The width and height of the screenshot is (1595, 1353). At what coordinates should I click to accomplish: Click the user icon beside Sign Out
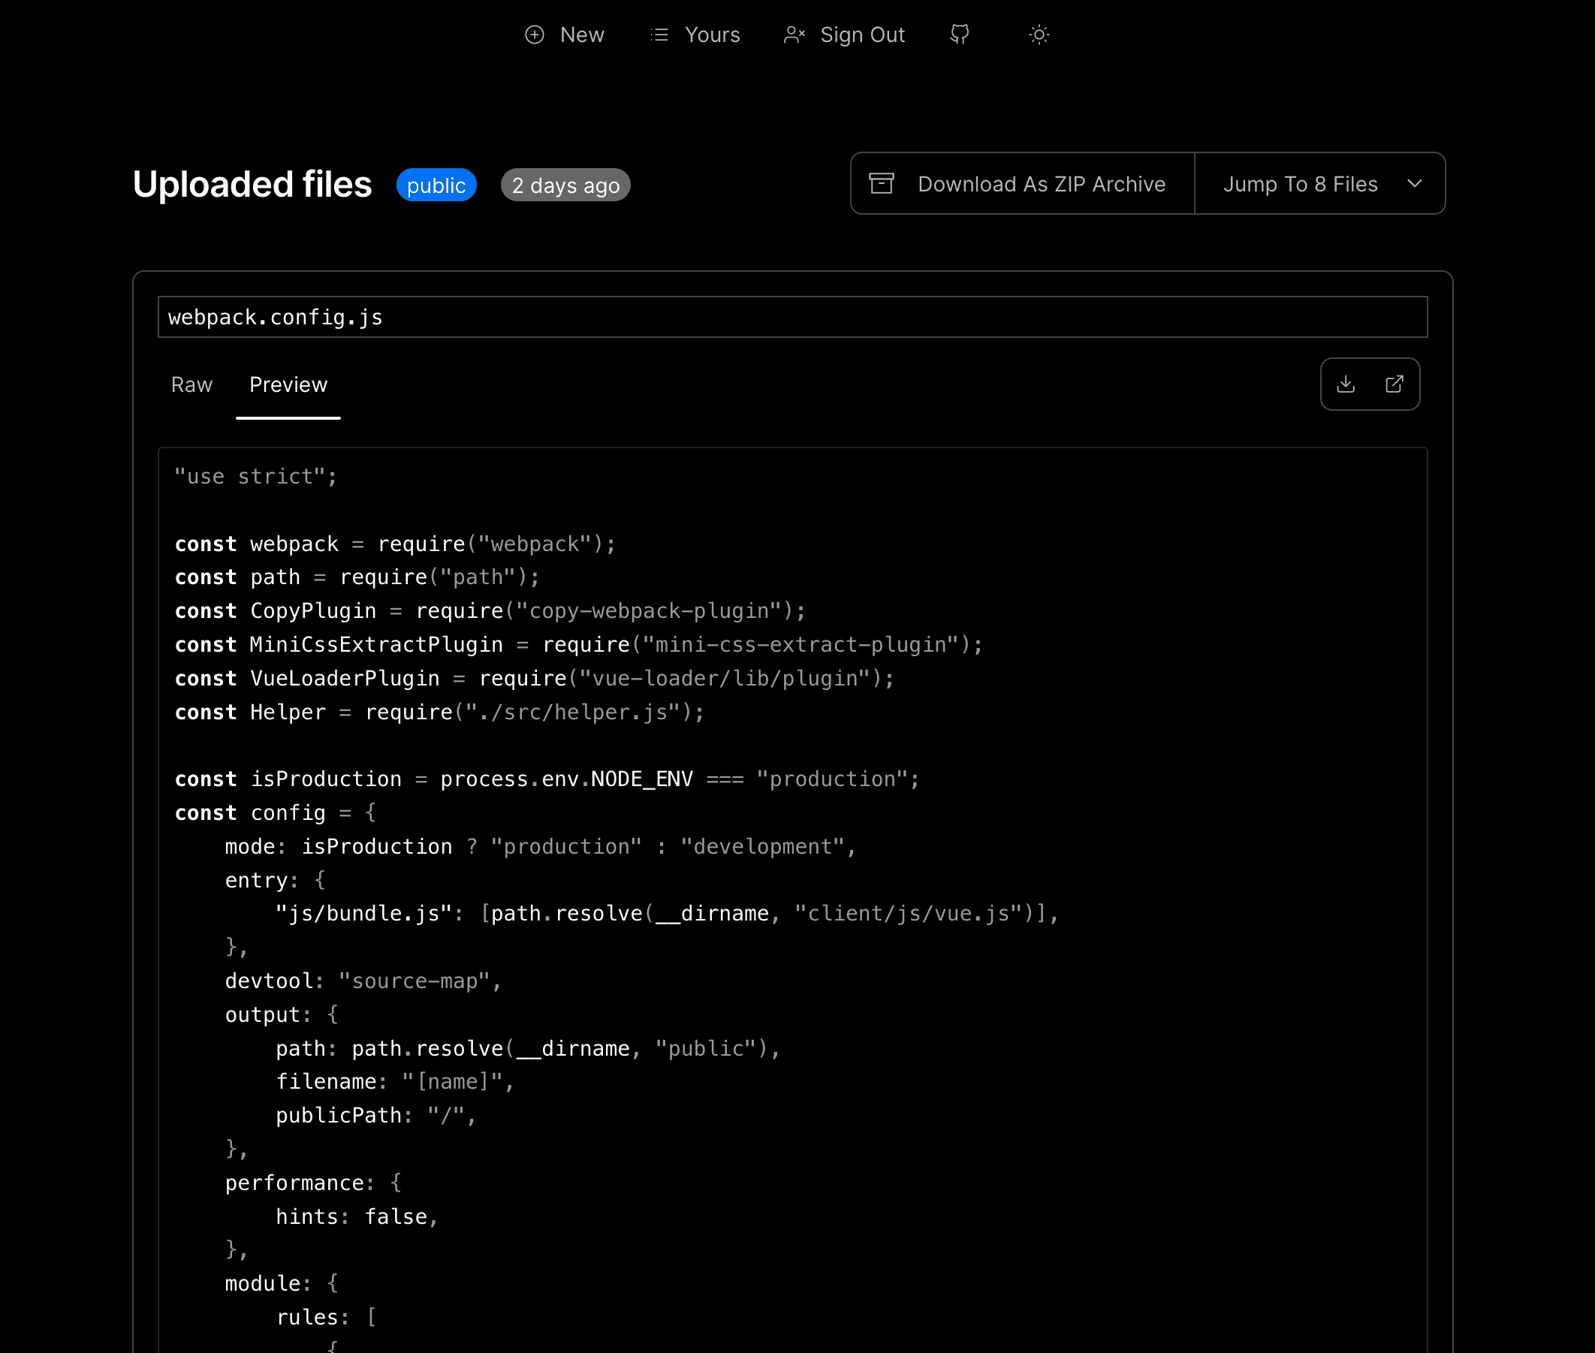tap(794, 35)
